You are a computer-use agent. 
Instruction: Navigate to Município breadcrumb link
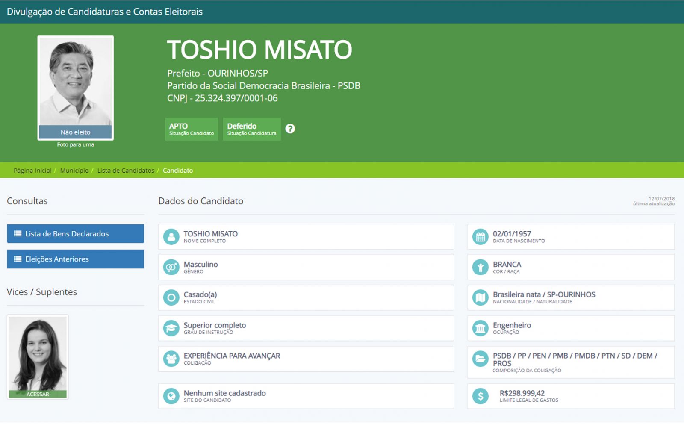point(74,171)
